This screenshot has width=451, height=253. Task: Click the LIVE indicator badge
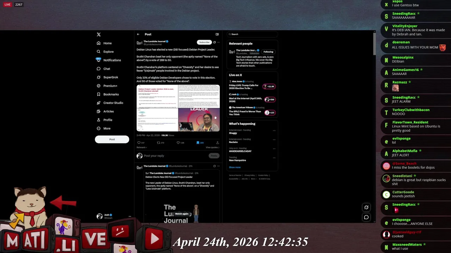(x=8, y=5)
